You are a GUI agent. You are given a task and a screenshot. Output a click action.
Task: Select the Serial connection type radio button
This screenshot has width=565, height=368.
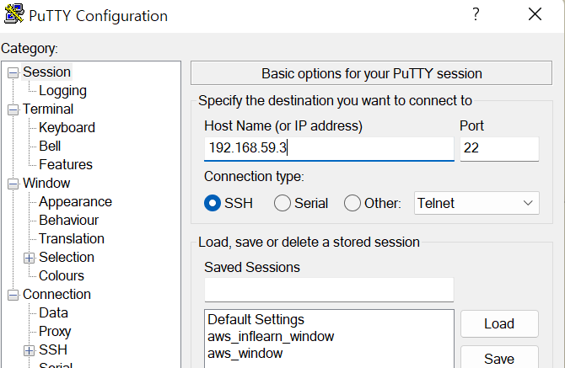(x=282, y=203)
